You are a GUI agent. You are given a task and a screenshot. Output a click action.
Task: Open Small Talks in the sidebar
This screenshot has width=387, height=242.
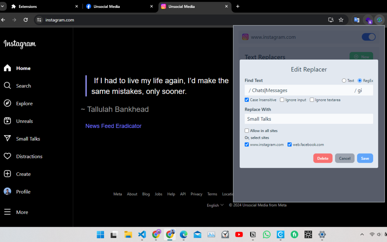tap(22, 139)
